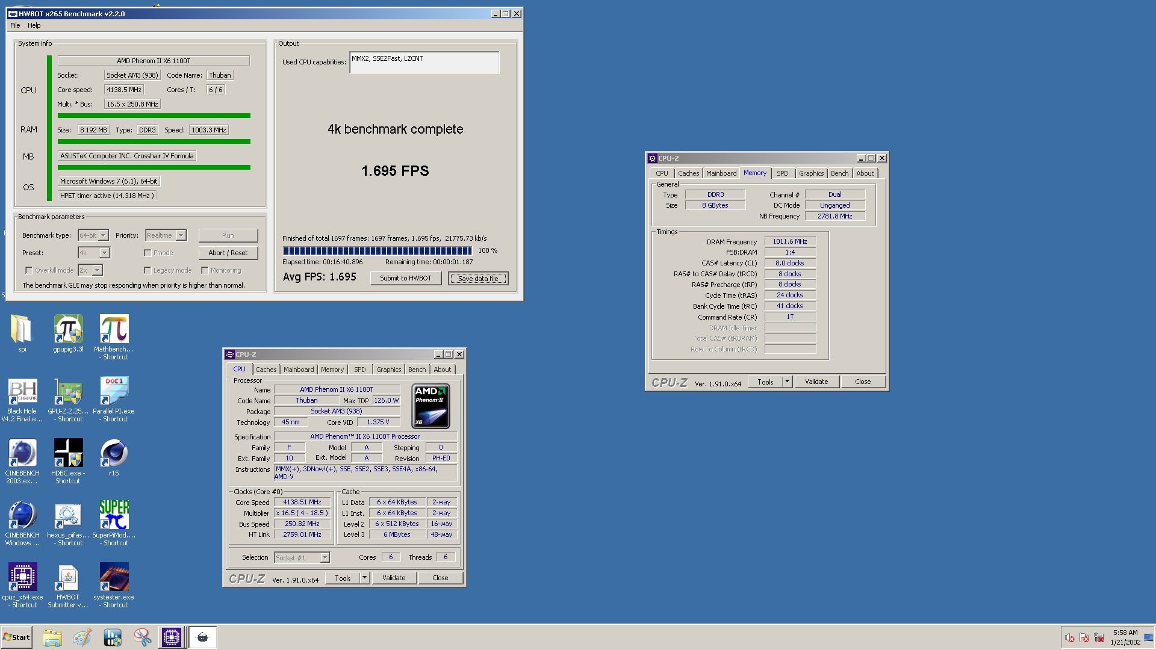Switch to Caches tab in CPU-Z CPU window
1156x650 pixels.
click(266, 370)
